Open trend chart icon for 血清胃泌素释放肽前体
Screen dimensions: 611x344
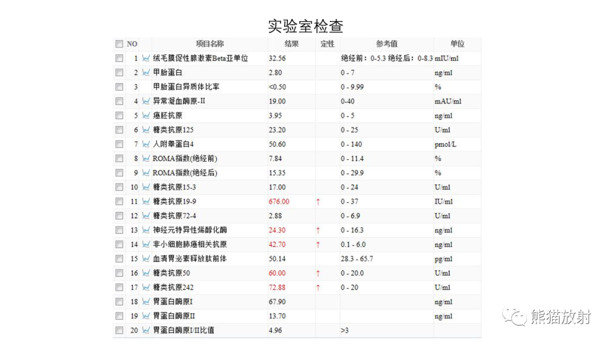tap(146, 259)
